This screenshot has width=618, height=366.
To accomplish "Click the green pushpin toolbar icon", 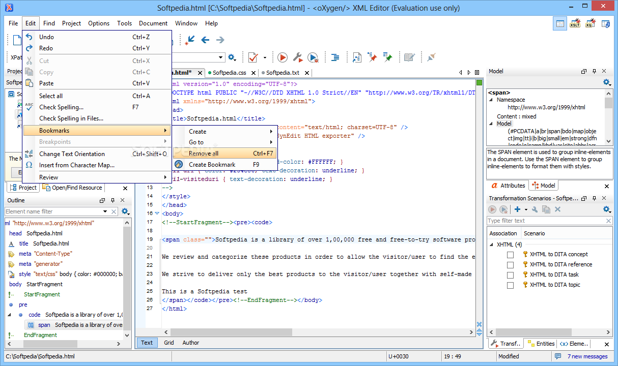I will click(388, 57).
